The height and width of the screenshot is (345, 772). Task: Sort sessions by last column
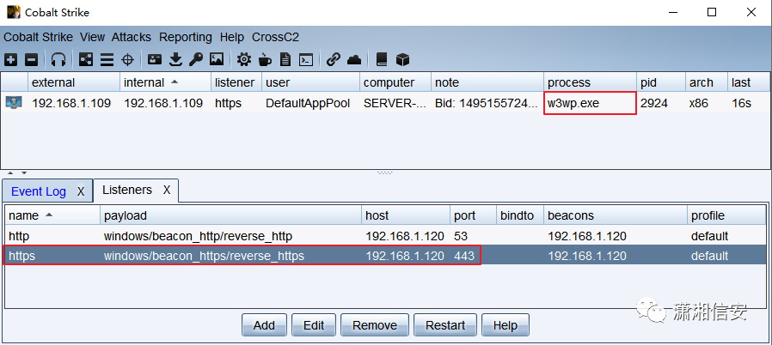[x=748, y=82]
